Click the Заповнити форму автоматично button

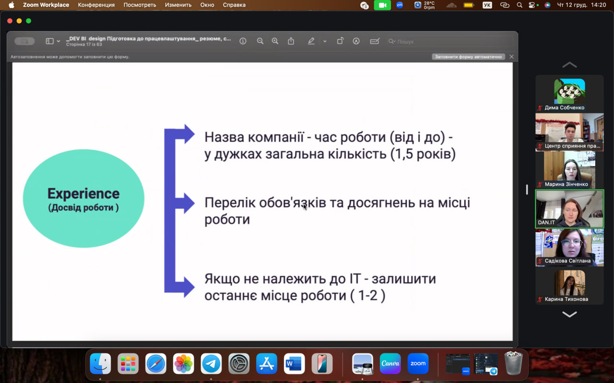click(x=468, y=56)
